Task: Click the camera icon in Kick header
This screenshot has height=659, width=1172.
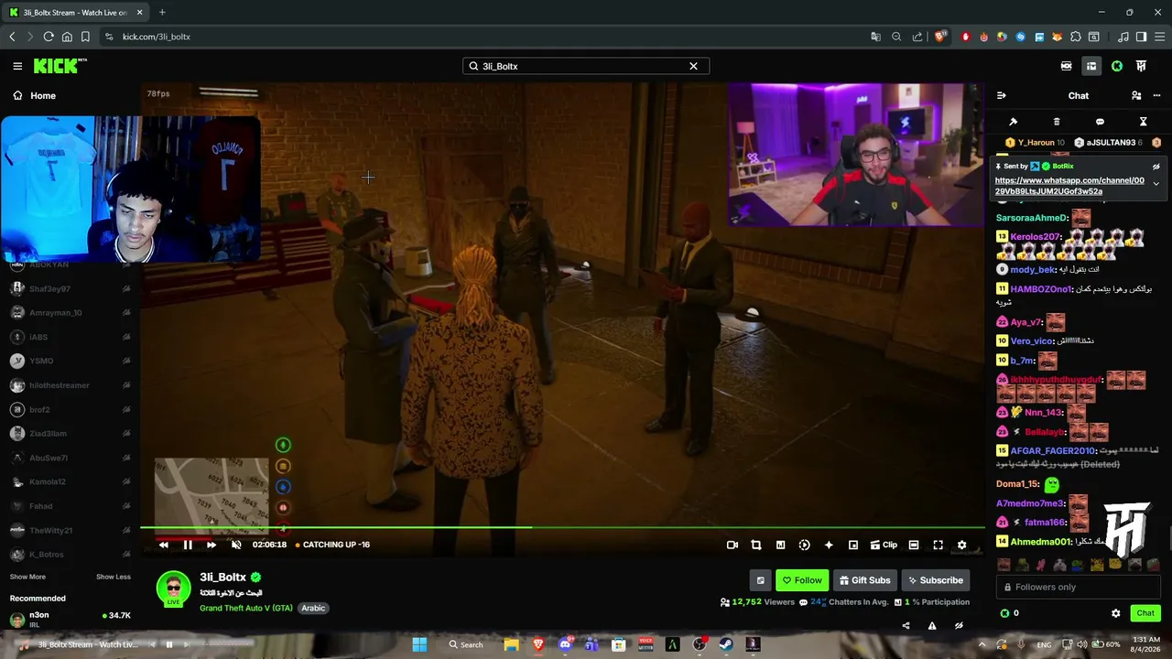Action: pos(1066,66)
